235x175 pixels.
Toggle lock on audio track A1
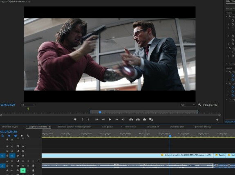pyautogui.click(x=7, y=161)
